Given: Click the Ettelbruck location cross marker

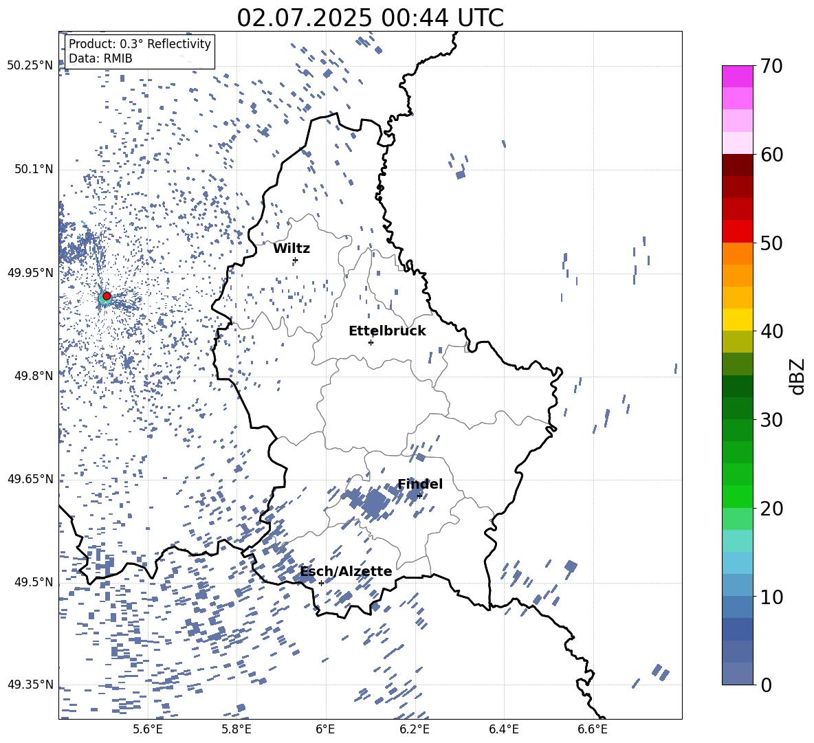Looking at the screenshot, I should click(371, 342).
